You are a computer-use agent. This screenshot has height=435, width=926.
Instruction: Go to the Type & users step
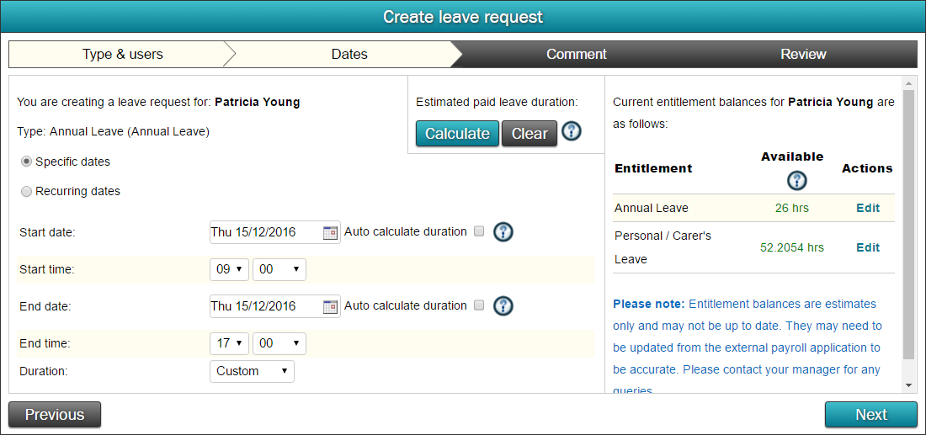[x=122, y=55]
